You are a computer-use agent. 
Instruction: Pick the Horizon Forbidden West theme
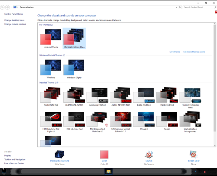click(190, 98)
